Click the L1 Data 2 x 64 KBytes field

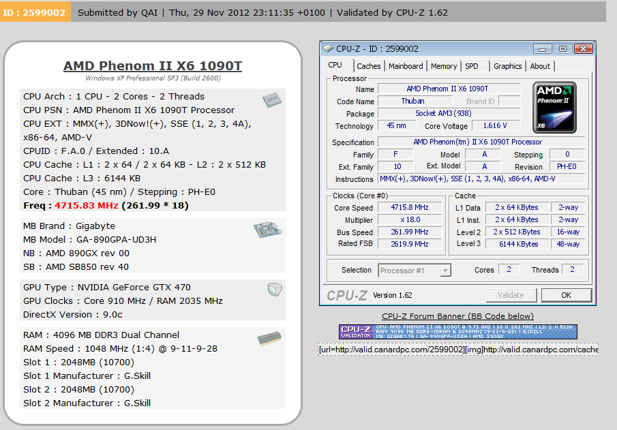coord(517,207)
